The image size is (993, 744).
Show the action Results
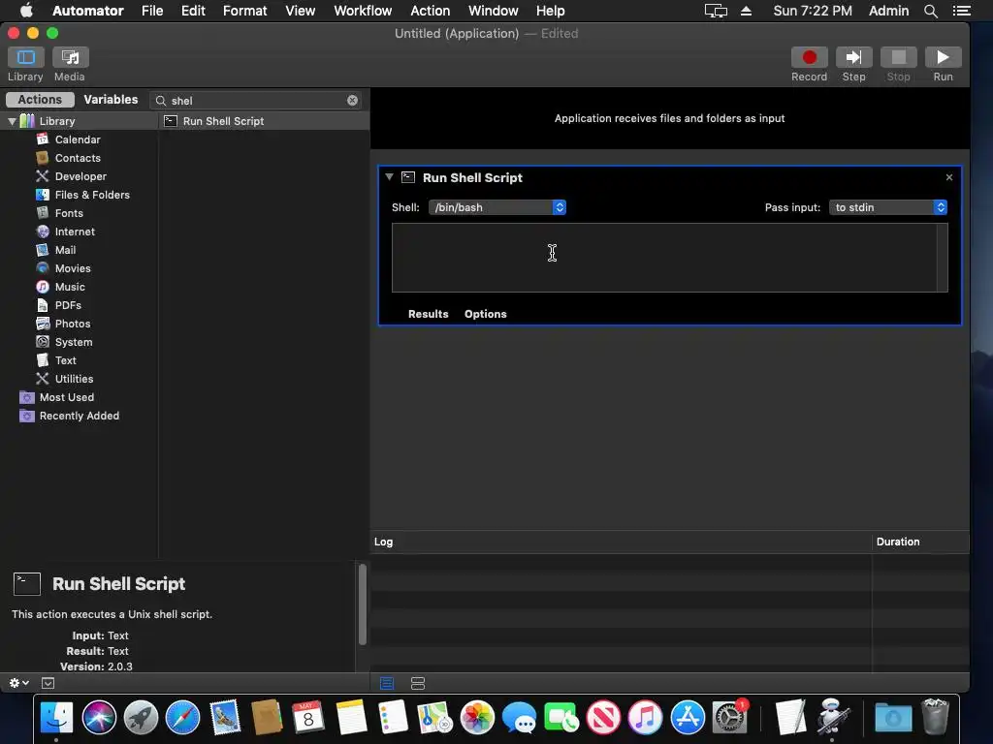(x=428, y=314)
